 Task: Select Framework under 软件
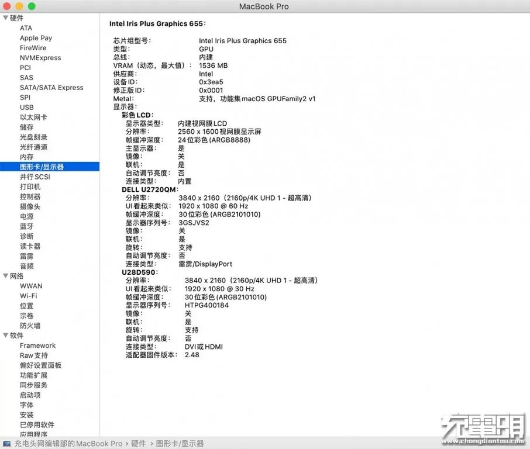click(37, 346)
